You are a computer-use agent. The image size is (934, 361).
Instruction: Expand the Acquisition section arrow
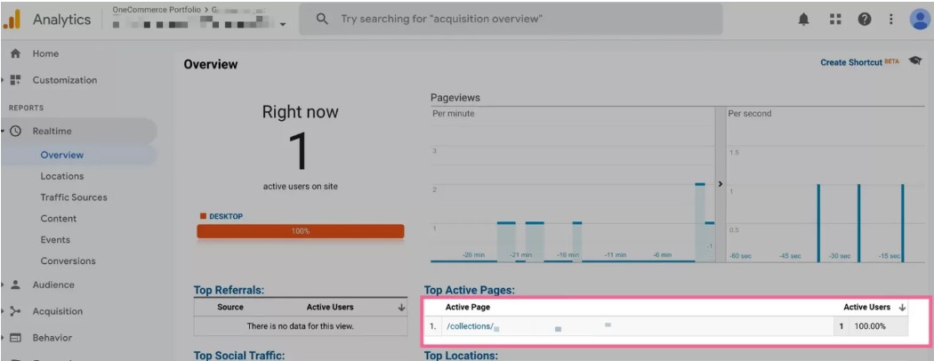click(3, 311)
